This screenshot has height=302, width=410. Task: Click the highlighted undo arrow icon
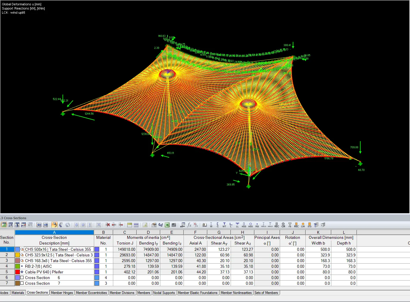[x=54, y=225]
